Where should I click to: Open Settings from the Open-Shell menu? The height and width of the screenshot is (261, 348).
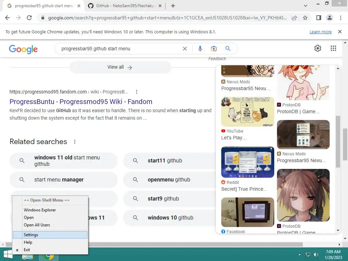[x=50, y=235]
